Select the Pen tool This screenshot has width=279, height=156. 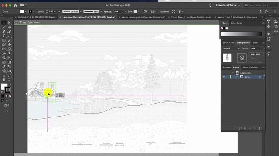[x=4, y=32]
